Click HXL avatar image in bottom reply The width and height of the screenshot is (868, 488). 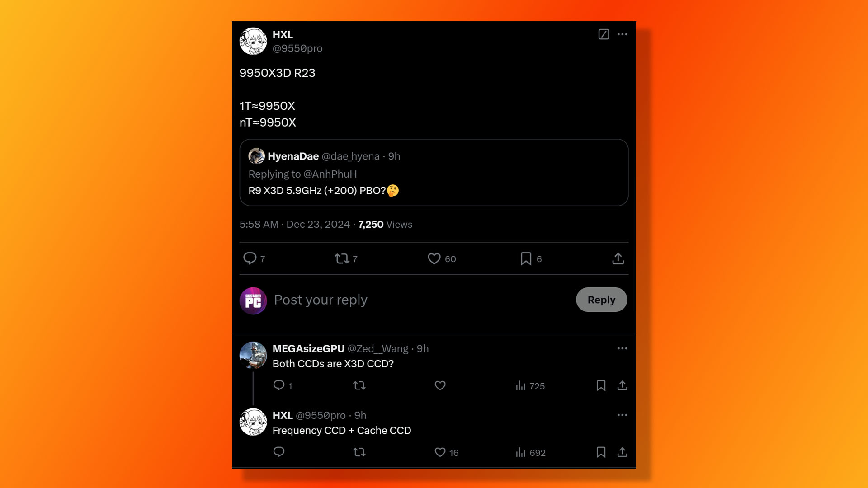coord(253,422)
